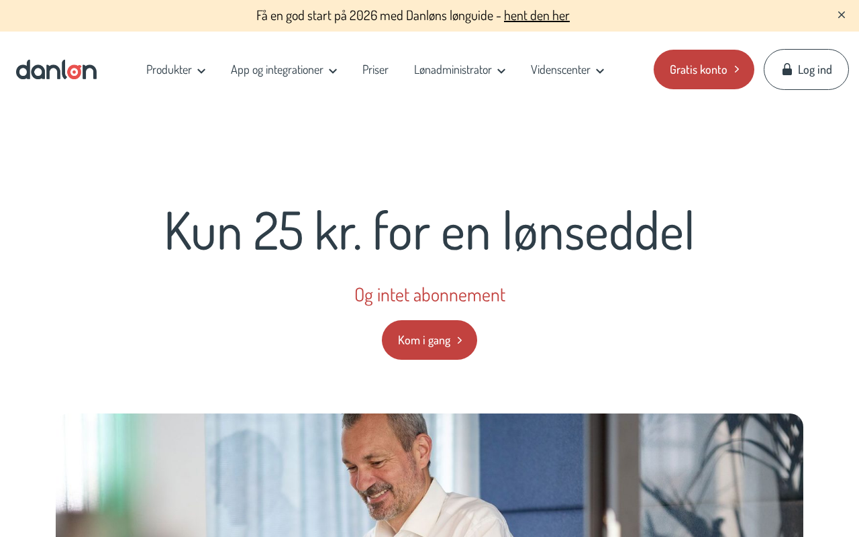This screenshot has width=859, height=537.
Task: Close the top announcement banner
Action: (x=842, y=15)
